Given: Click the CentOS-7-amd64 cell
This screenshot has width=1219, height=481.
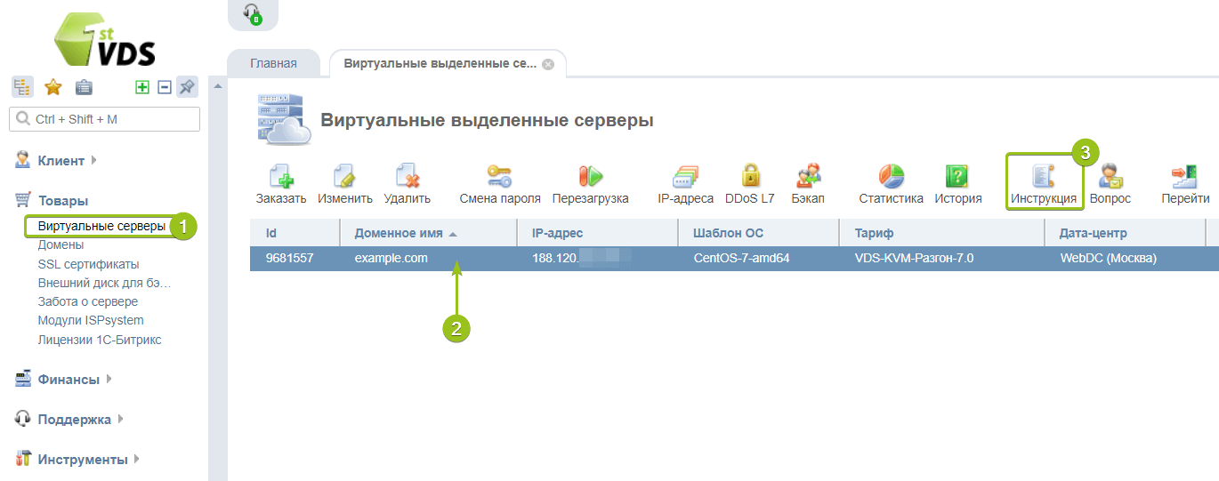Looking at the screenshot, I should tap(741, 259).
